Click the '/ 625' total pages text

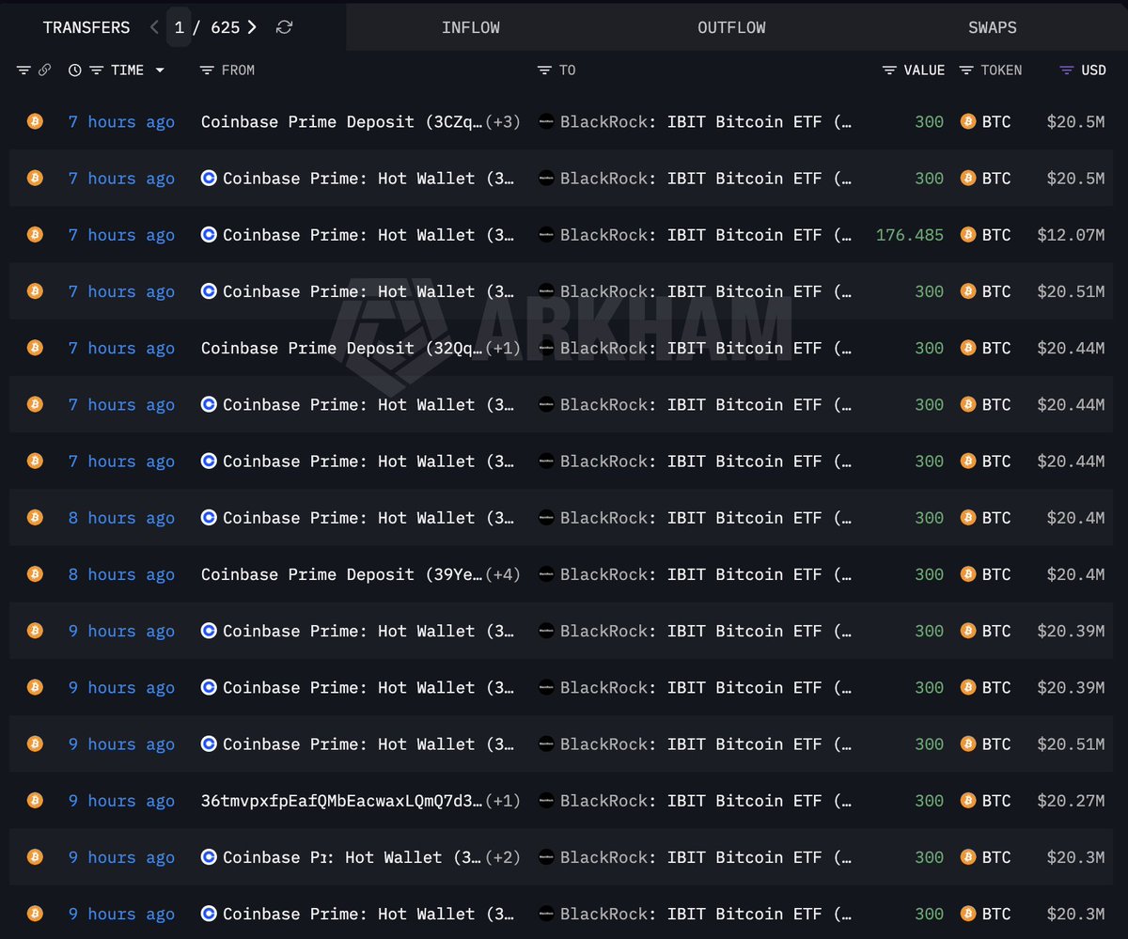(x=217, y=27)
